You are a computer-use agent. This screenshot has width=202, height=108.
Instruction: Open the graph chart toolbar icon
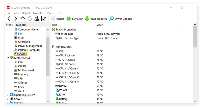click(44, 18)
